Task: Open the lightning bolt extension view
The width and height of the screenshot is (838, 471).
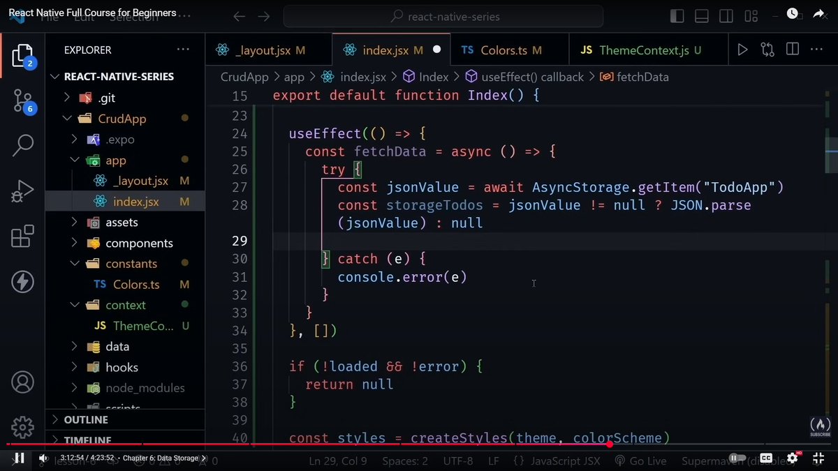Action: tap(22, 281)
